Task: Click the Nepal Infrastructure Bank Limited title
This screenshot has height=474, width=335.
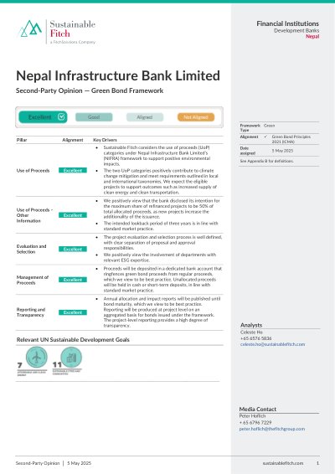Action: coord(118,75)
